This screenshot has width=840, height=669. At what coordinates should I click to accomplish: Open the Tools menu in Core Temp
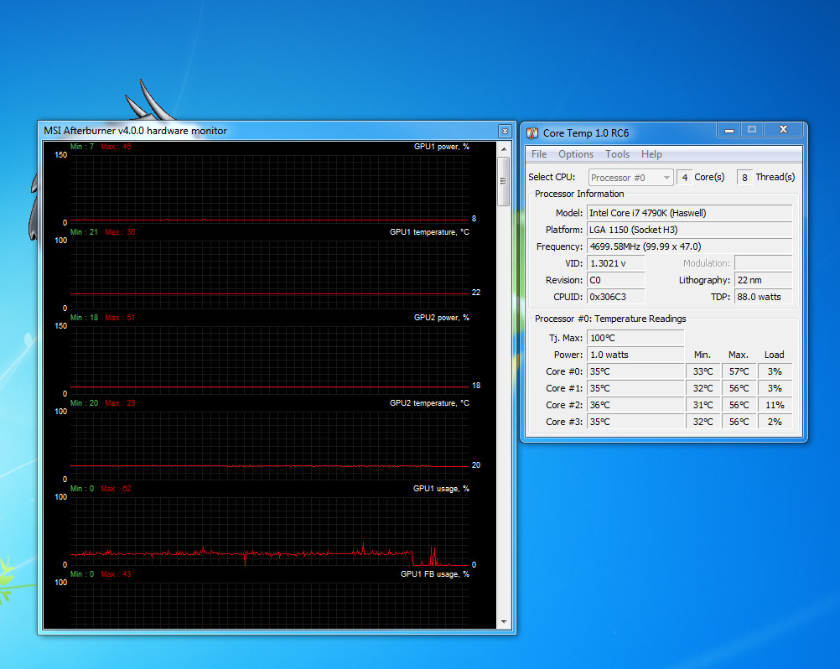point(617,154)
